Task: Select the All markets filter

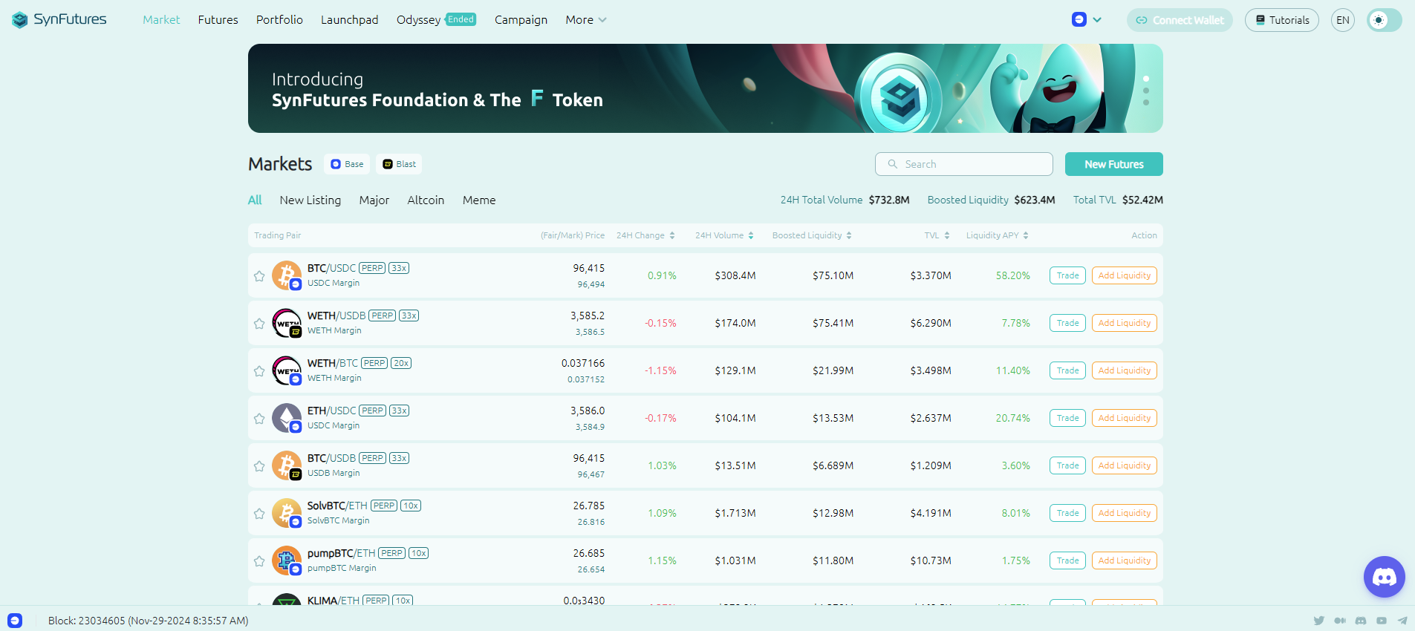Action: tap(255, 200)
